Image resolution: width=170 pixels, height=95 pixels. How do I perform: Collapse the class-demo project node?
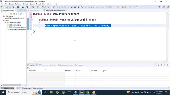(x=2, y=16)
